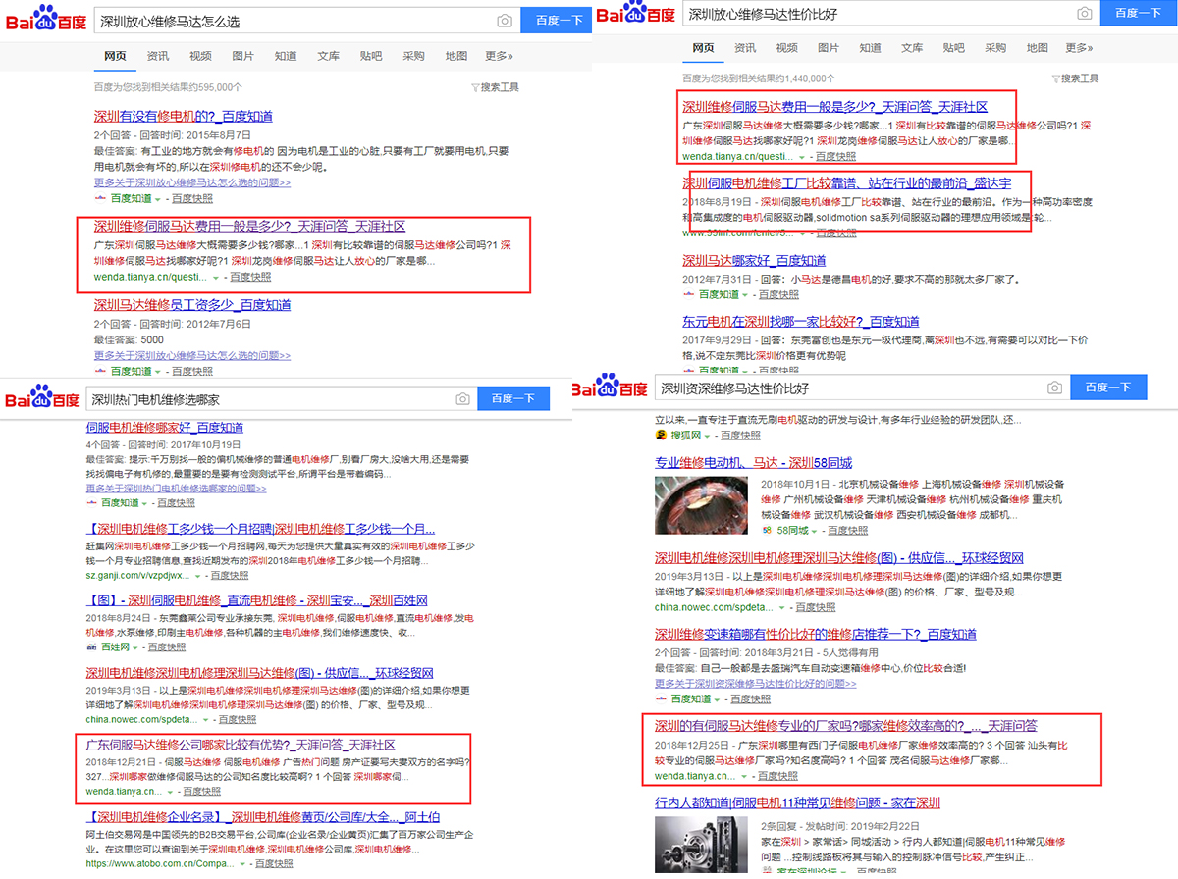Image resolution: width=1178 pixels, height=879 pixels.
Task: Click 百度一下 button for 深圳放心维修马达性价比好
Action: coord(1139,14)
